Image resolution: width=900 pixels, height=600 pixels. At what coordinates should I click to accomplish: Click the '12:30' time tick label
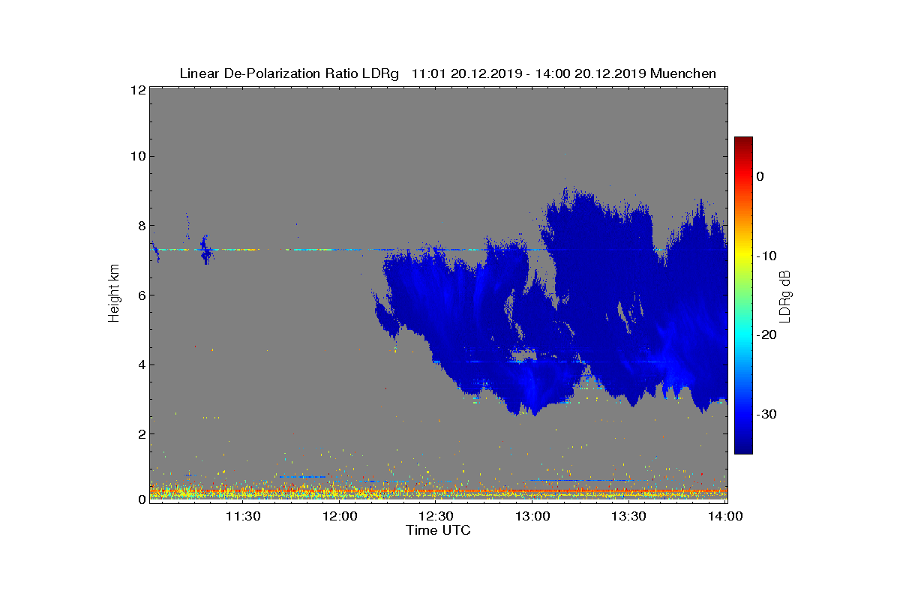[436, 516]
